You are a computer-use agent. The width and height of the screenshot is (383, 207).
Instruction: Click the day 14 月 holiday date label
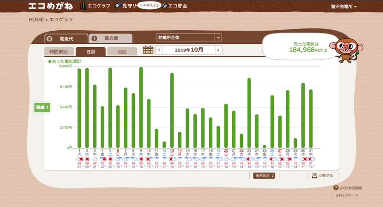click(x=180, y=152)
